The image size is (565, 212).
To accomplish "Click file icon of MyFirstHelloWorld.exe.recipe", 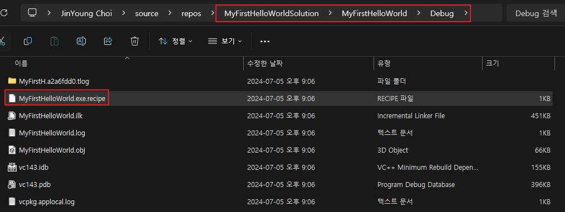I will coord(12,98).
